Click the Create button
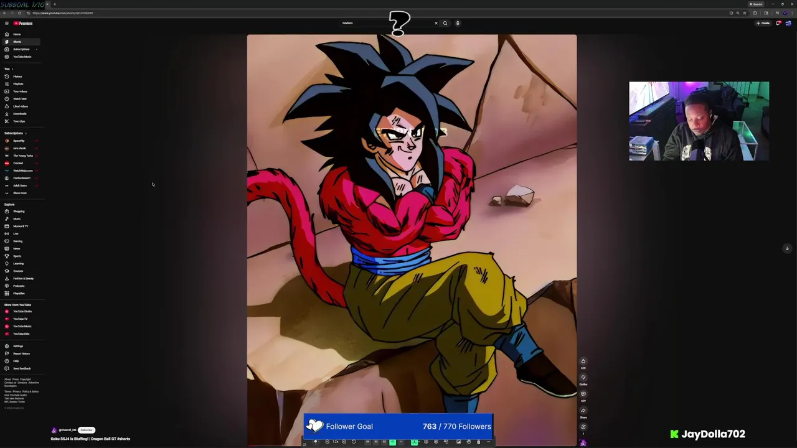This screenshot has height=448, width=797. 763,23
